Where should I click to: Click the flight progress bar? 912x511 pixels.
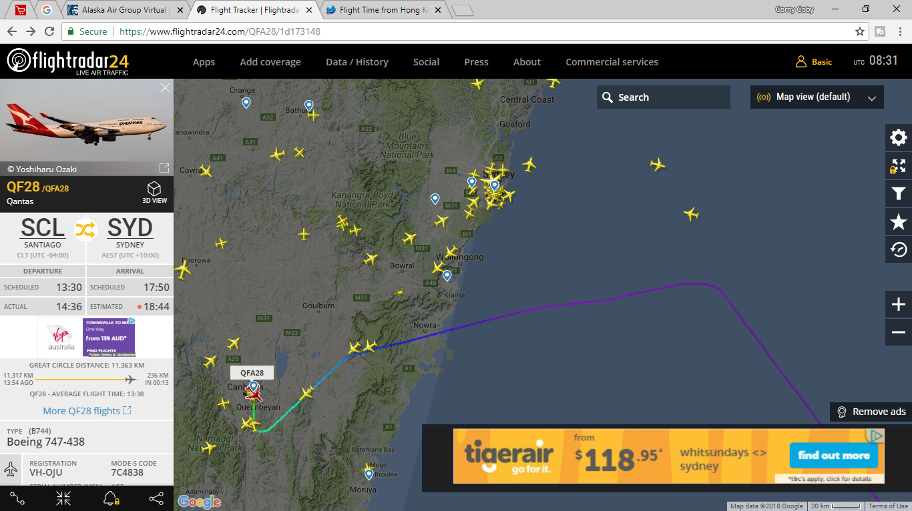[87, 380]
